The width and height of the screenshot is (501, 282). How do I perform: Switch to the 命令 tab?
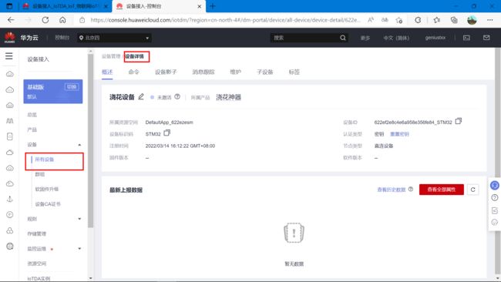[133, 72]
